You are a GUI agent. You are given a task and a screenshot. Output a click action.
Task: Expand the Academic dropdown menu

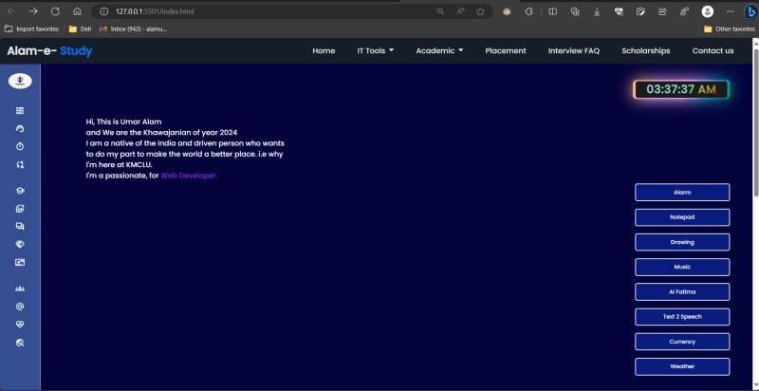coord(439,50)
